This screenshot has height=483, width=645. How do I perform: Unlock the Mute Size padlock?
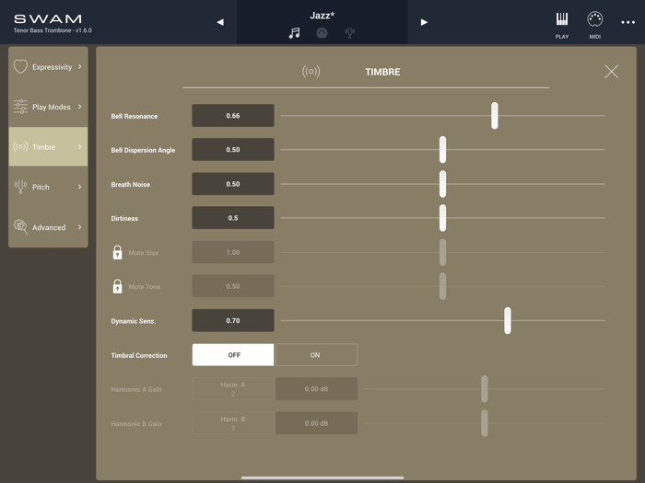(117, 252)
